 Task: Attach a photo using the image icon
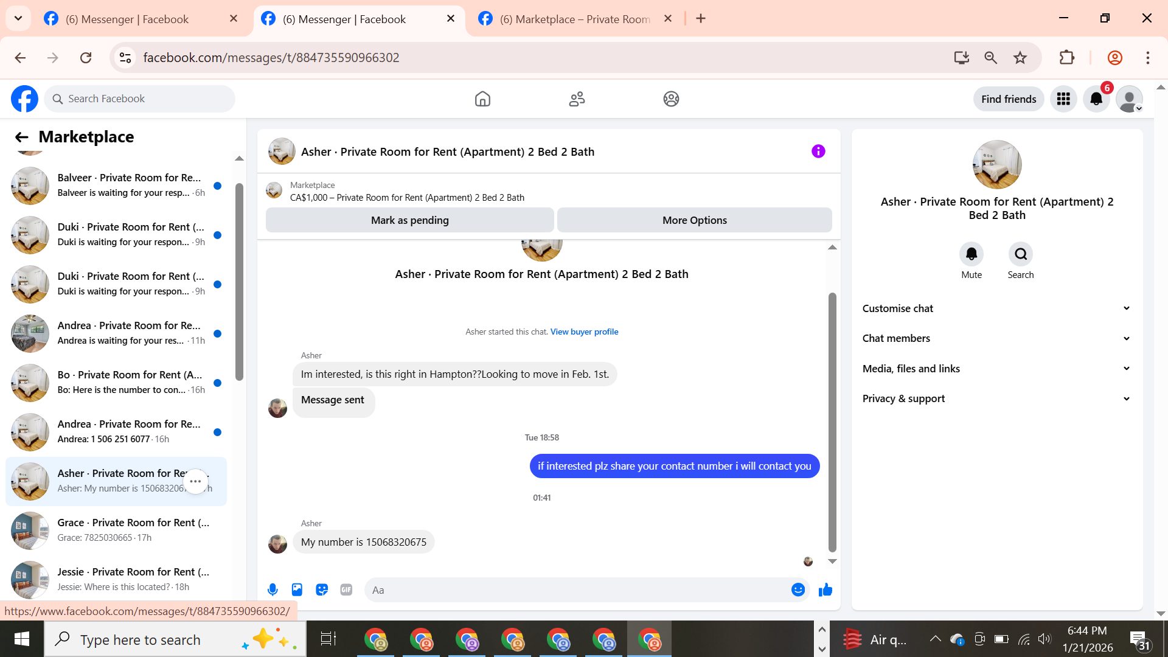[x=297, y=589]
